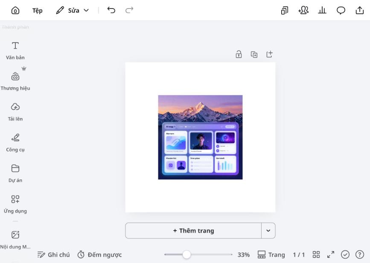Toggle fullscreen presentation mode
Screen dimensions: 370x263
[x=331, y=254]
